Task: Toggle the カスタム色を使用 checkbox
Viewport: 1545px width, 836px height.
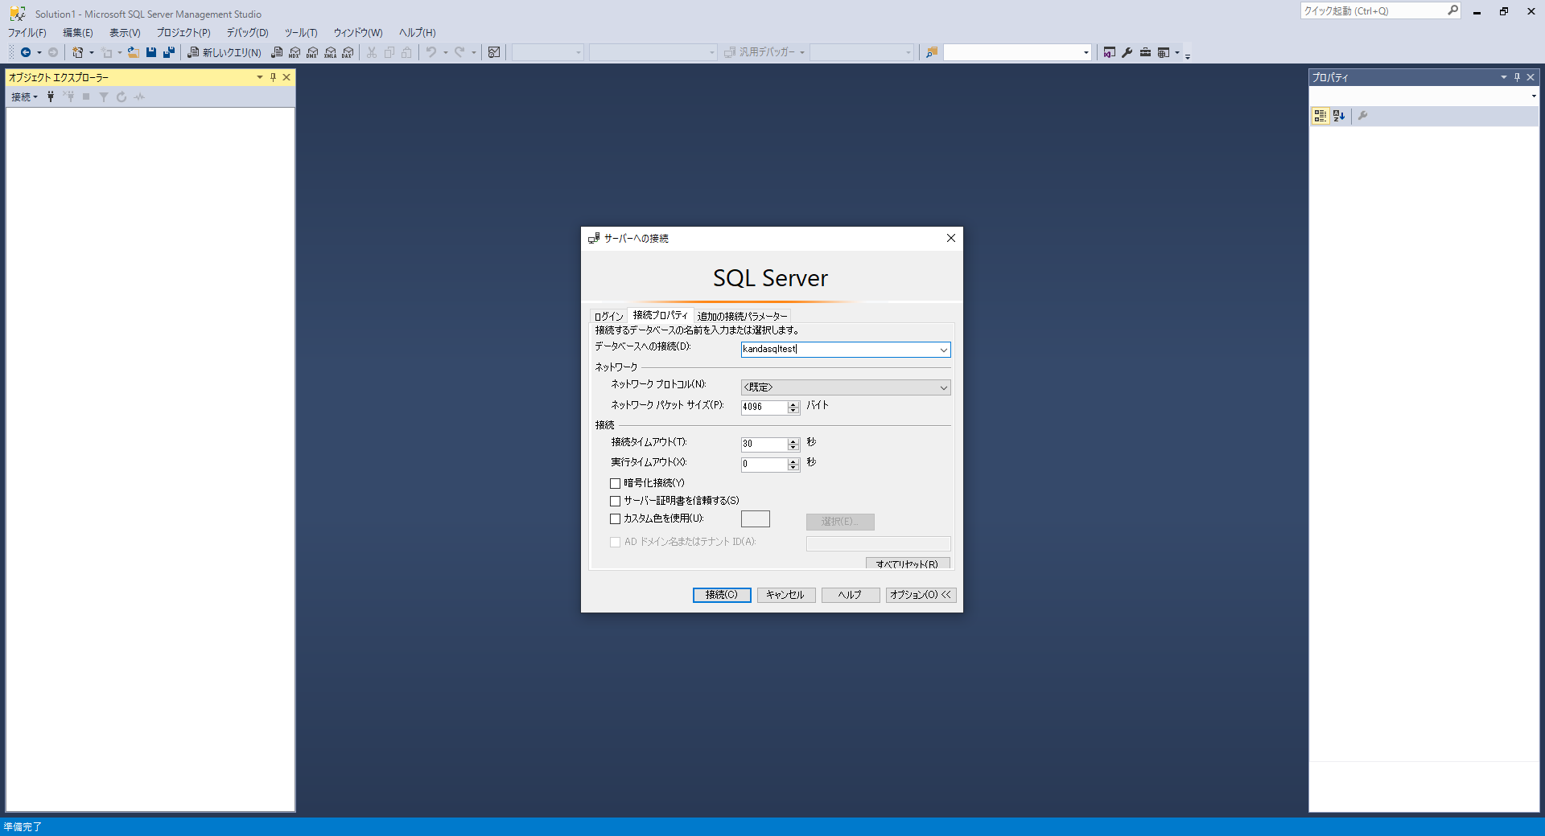Action: point(616,519)
